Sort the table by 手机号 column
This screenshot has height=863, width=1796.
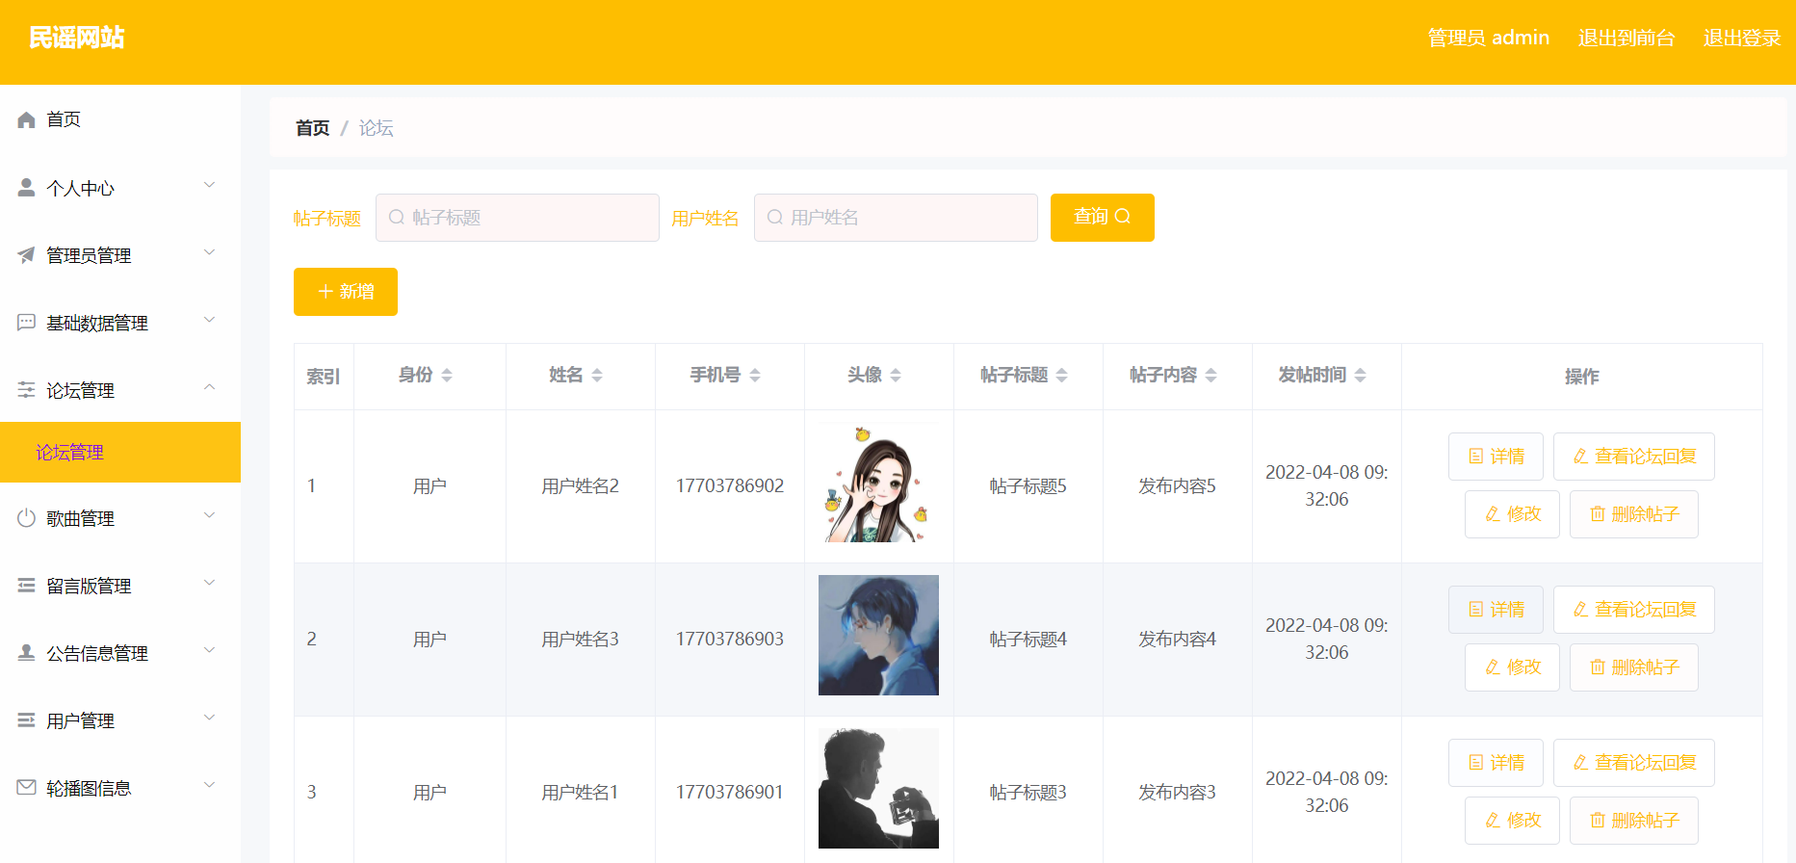click(x=755, y=376)
